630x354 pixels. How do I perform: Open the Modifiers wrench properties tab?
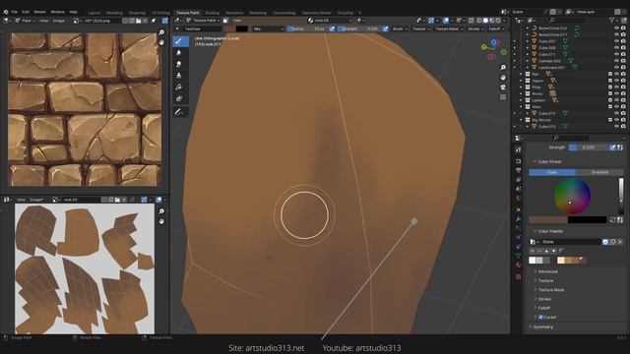click(x=519, y=218)
